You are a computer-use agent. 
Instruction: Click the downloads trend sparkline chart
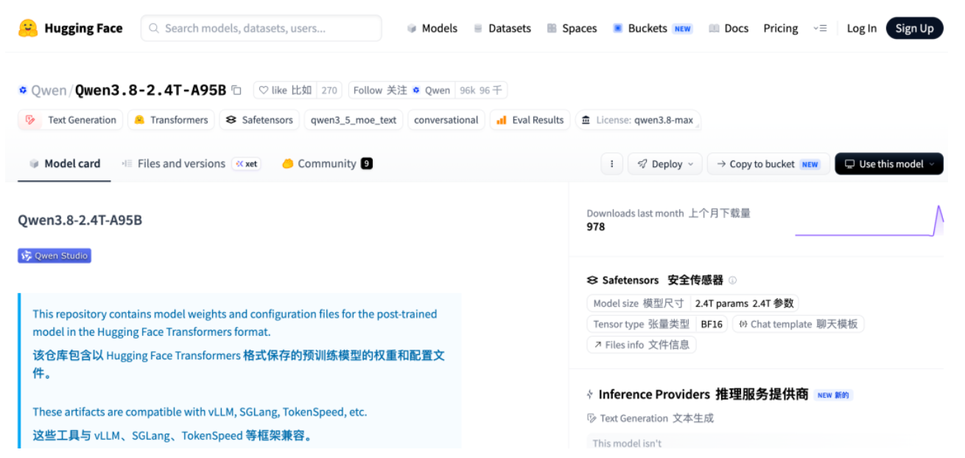click(x=869, y=221)
